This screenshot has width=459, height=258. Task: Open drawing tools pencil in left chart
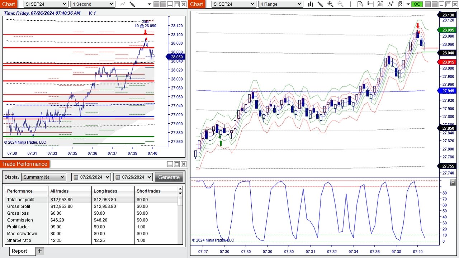click(x=132, y=4)
